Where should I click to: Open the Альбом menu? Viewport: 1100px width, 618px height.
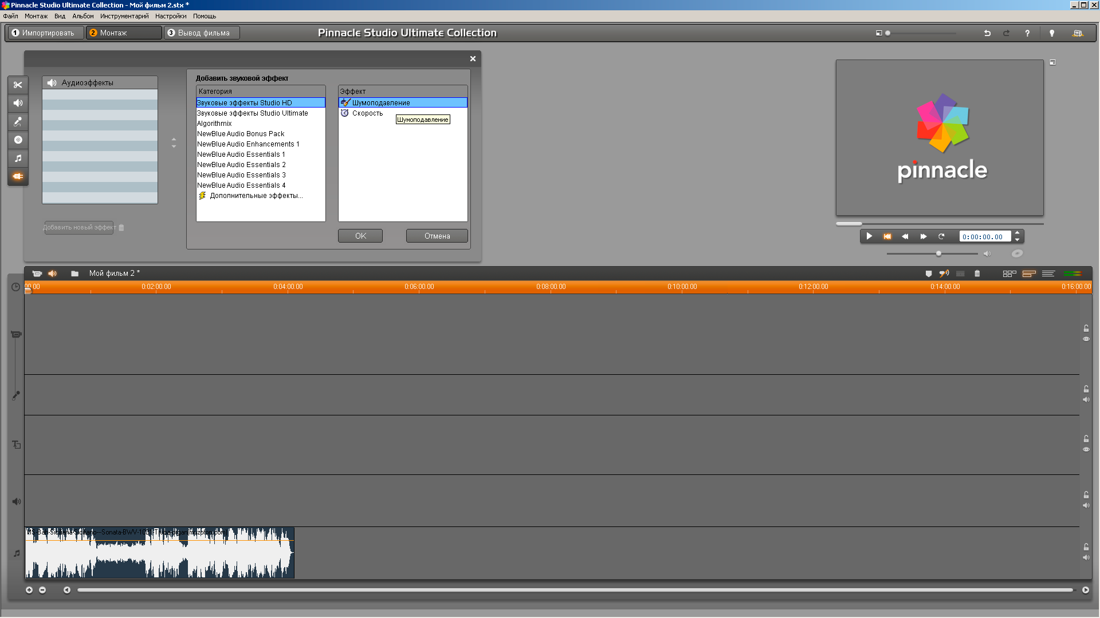click(82, 16)
